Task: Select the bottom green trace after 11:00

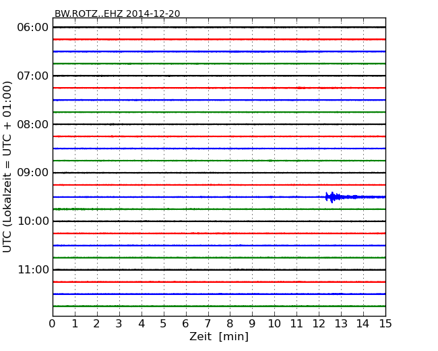Action: [219, 306]
